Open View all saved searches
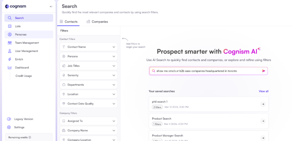Screen dimensions: 292x141 click(x=263, y=91)
